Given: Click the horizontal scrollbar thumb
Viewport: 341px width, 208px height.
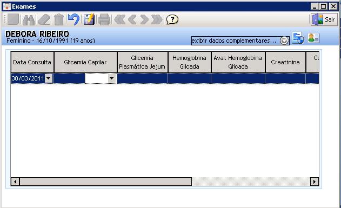Looking at the screenshot, I should click(105, 182).
